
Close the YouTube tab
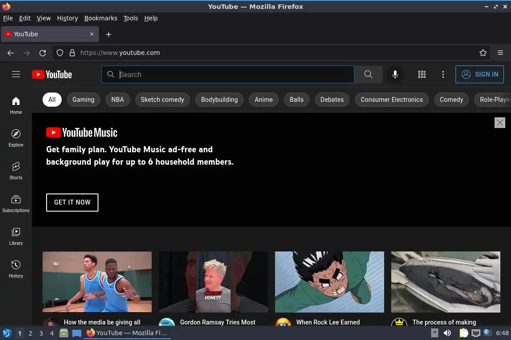91,34
